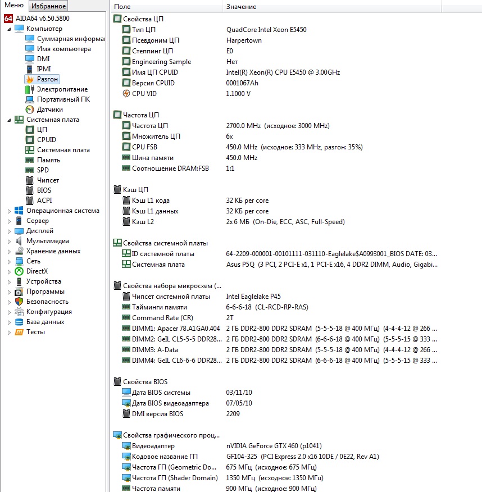The height and width of the screenshot is (492, 482).
Task: Click the Поле column header
Action: [x=167, y=6]
